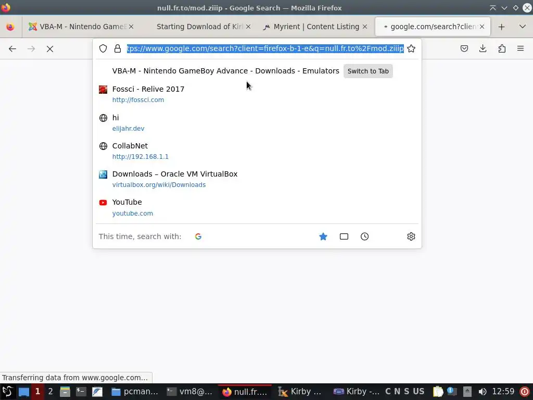
Task: Close the Starting Download tab
Action: point(248,27)
